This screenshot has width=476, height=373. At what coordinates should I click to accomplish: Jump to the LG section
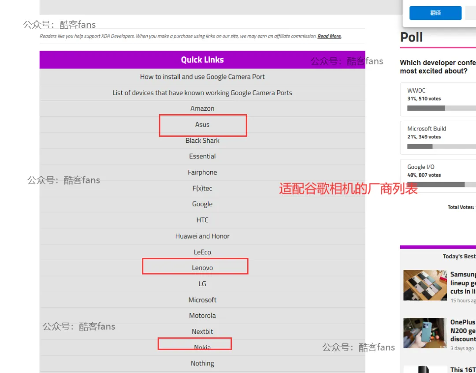click(x=202, y=283)
